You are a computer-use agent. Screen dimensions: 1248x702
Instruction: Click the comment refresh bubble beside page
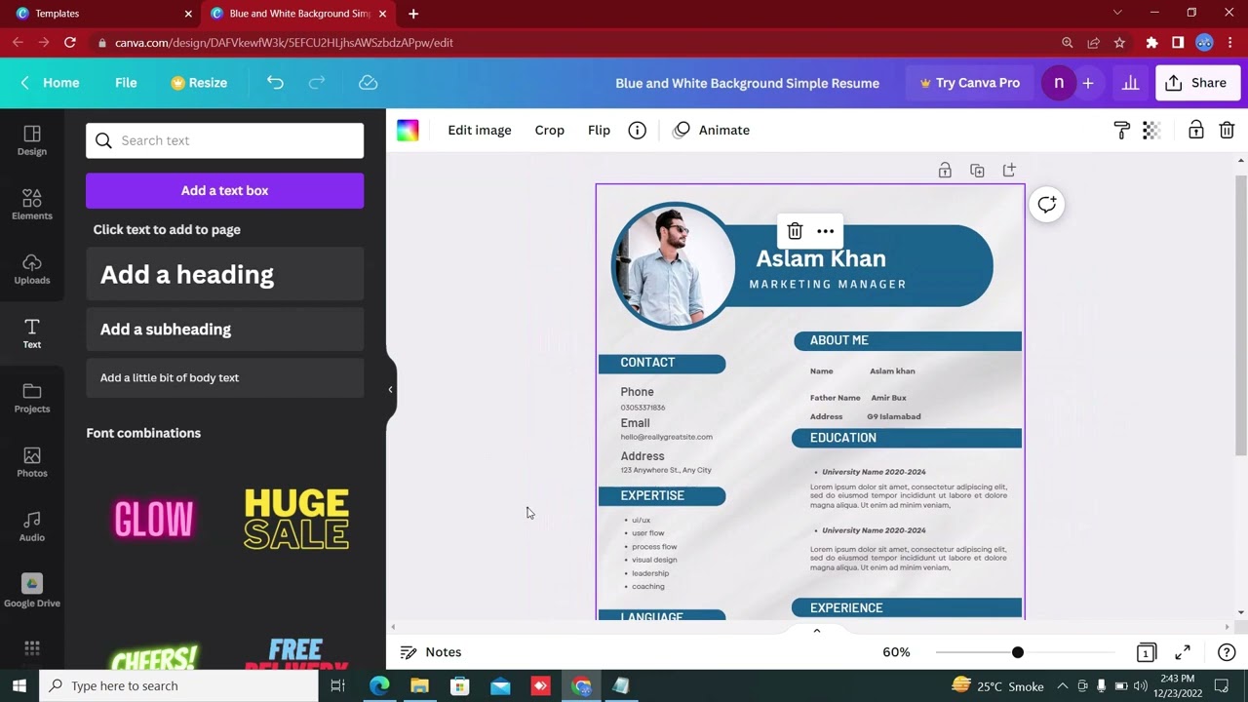pos(1046,204)
